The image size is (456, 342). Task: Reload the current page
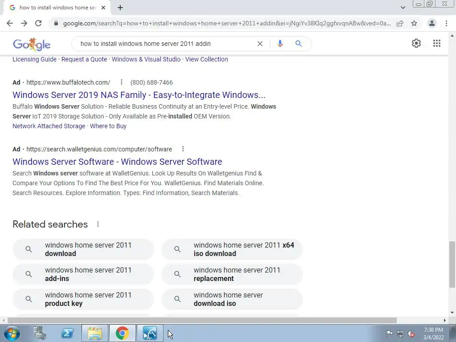38,23
